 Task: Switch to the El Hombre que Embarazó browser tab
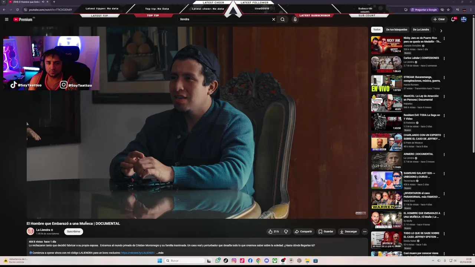pyautogui.click(x=28, y=2)
